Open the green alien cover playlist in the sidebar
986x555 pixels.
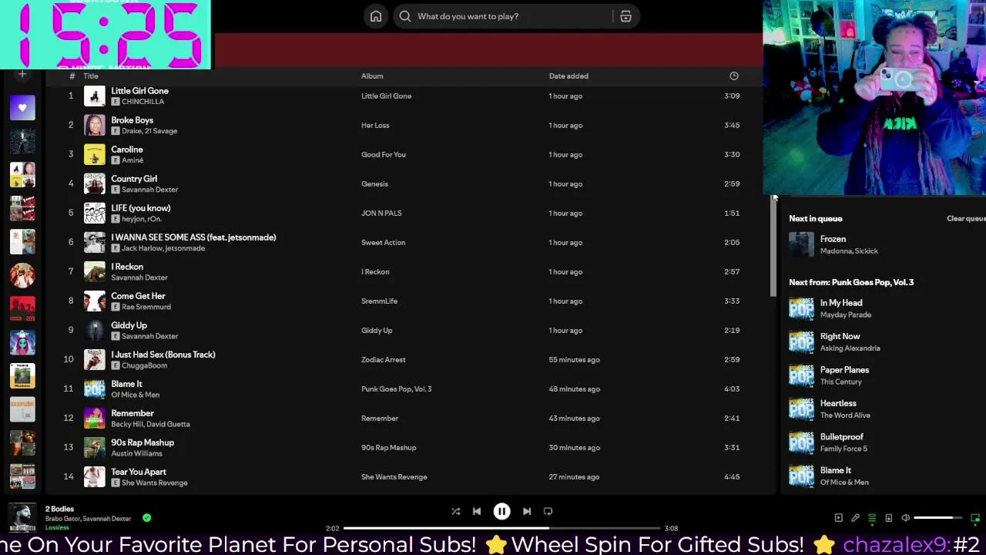22,342
